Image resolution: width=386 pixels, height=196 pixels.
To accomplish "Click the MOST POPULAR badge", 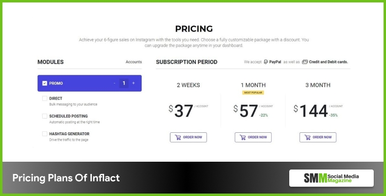I will click(253, 92).
